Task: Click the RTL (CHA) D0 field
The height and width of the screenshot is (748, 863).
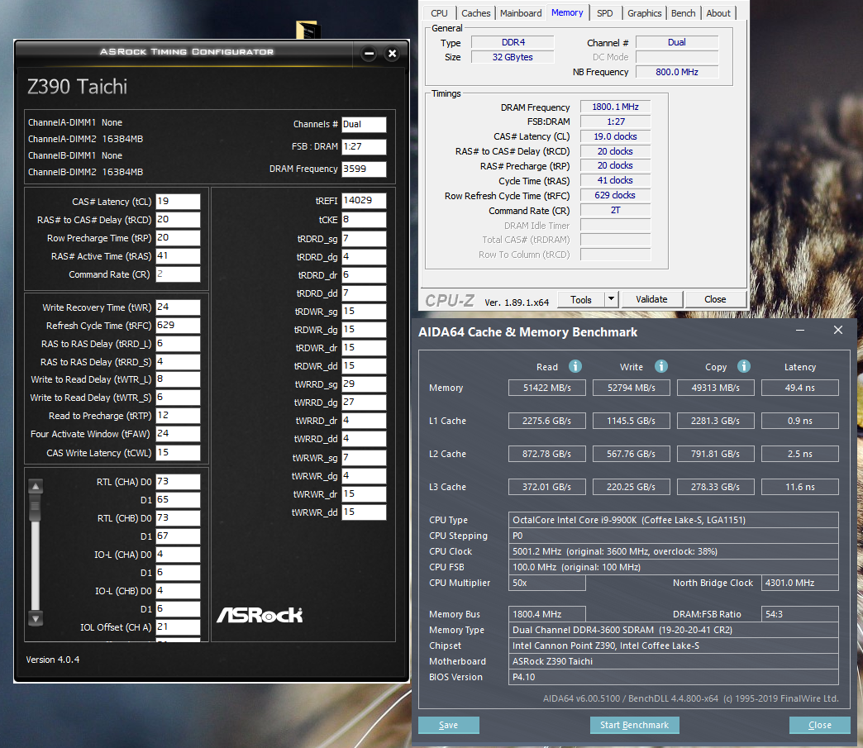Action: click(178, 482)
